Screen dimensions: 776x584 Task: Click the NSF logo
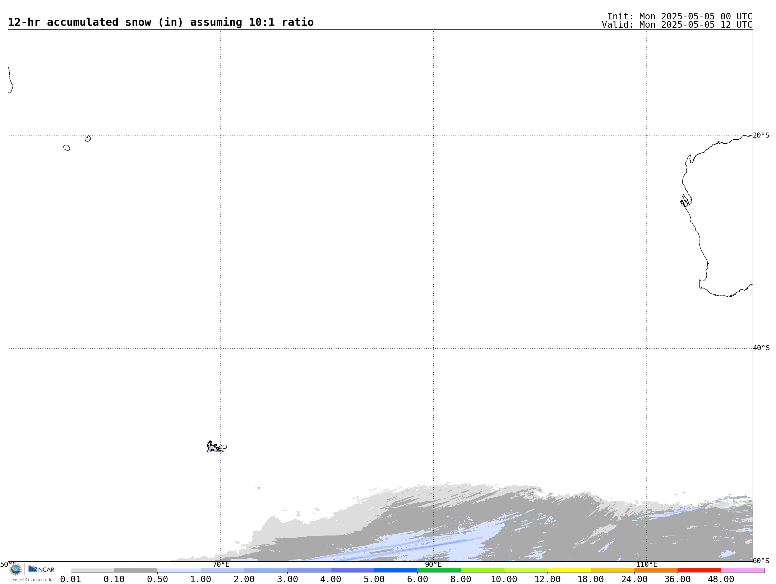tap(16, 569)
